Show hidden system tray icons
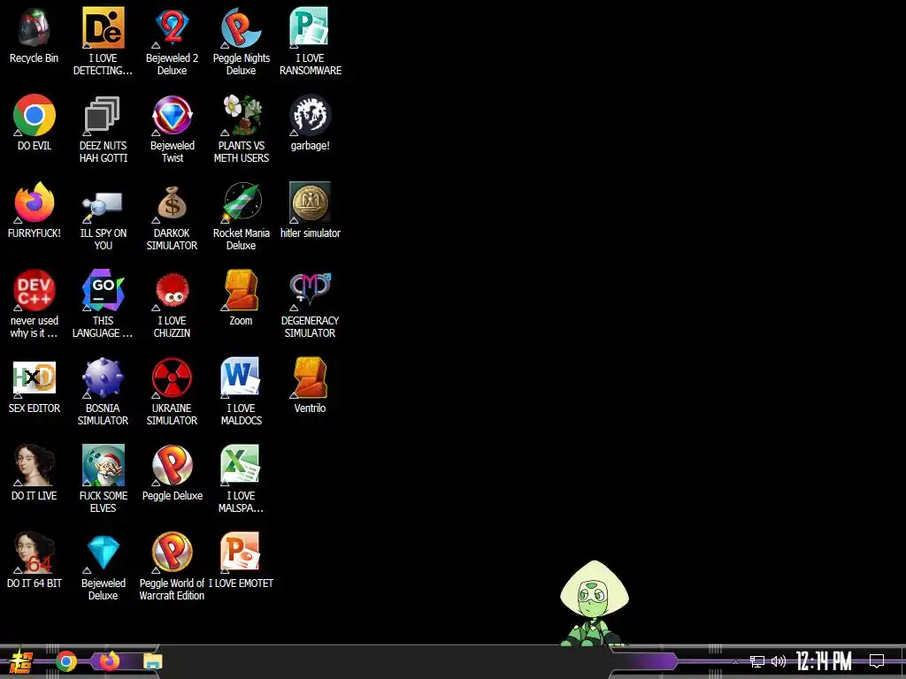The width and height of the screenshot is (906, 679). tap(735, 661)
